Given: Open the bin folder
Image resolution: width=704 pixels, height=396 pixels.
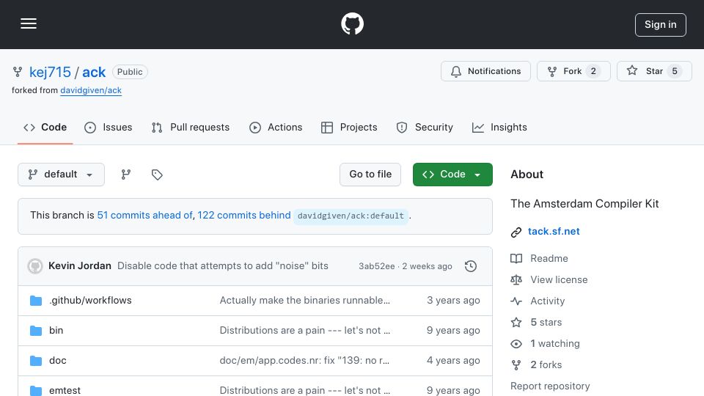Looking at the screenshot, I should coord(56,331).
